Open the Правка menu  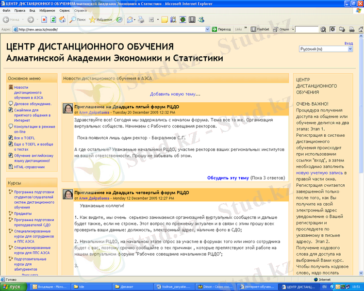(20, 11)
